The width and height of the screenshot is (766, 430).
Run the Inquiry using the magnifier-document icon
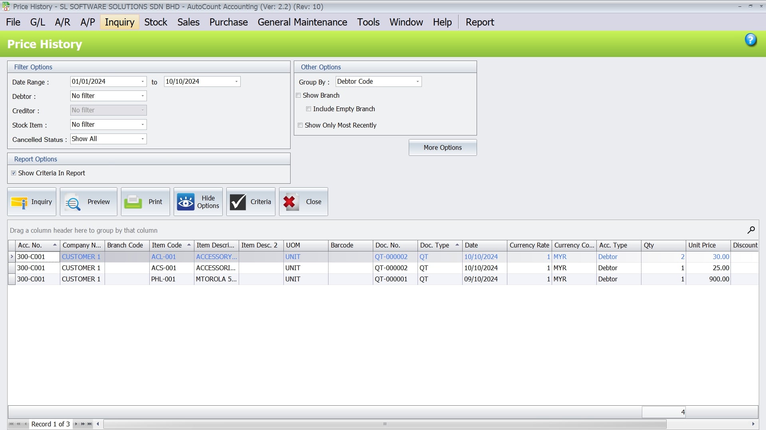(31, 202)
